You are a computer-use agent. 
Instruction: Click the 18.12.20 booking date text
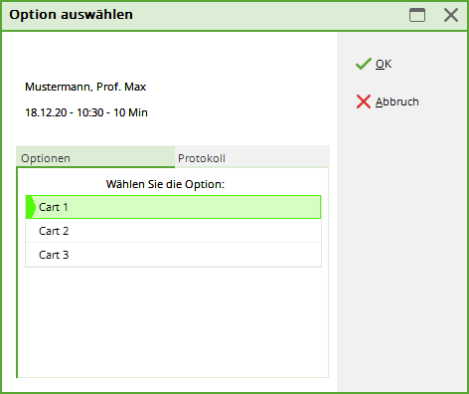(46, 112)
